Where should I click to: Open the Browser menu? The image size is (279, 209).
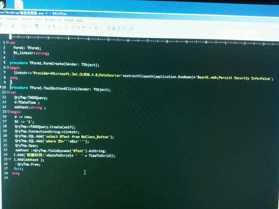pos(50,20)
